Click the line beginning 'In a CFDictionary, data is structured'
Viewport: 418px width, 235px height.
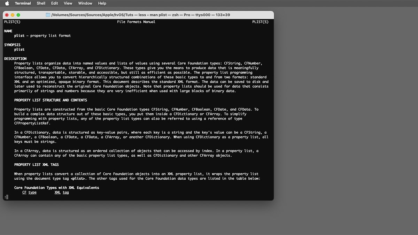point(140,133)
